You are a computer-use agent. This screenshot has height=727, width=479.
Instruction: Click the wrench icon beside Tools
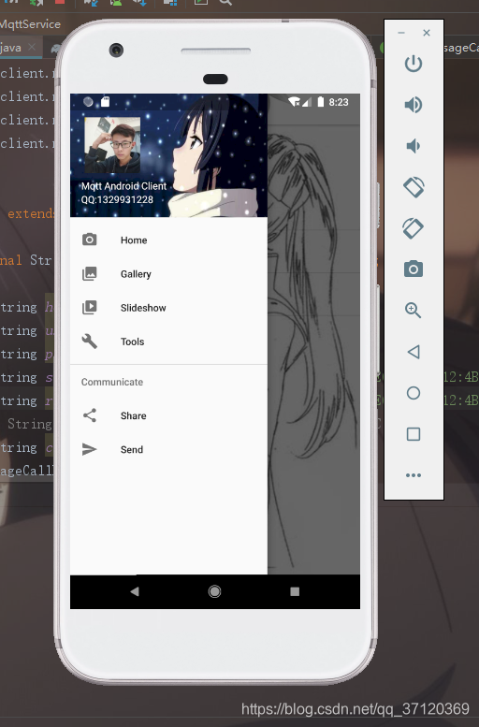coord(90,342)
